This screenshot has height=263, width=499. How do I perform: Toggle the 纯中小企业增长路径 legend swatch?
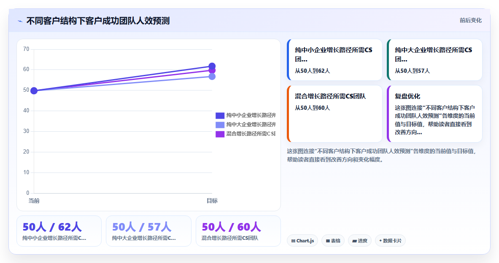220,116
